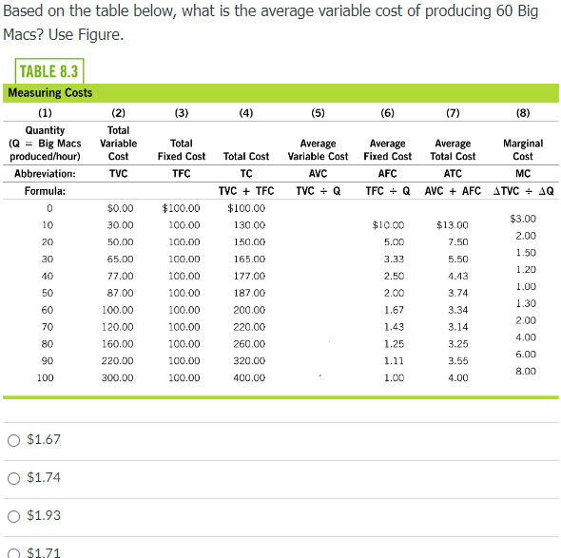Click the AVC abbreviation cell
Image resolution: width=561 pixels, height=558 pixels.
(x=318, y=173)
